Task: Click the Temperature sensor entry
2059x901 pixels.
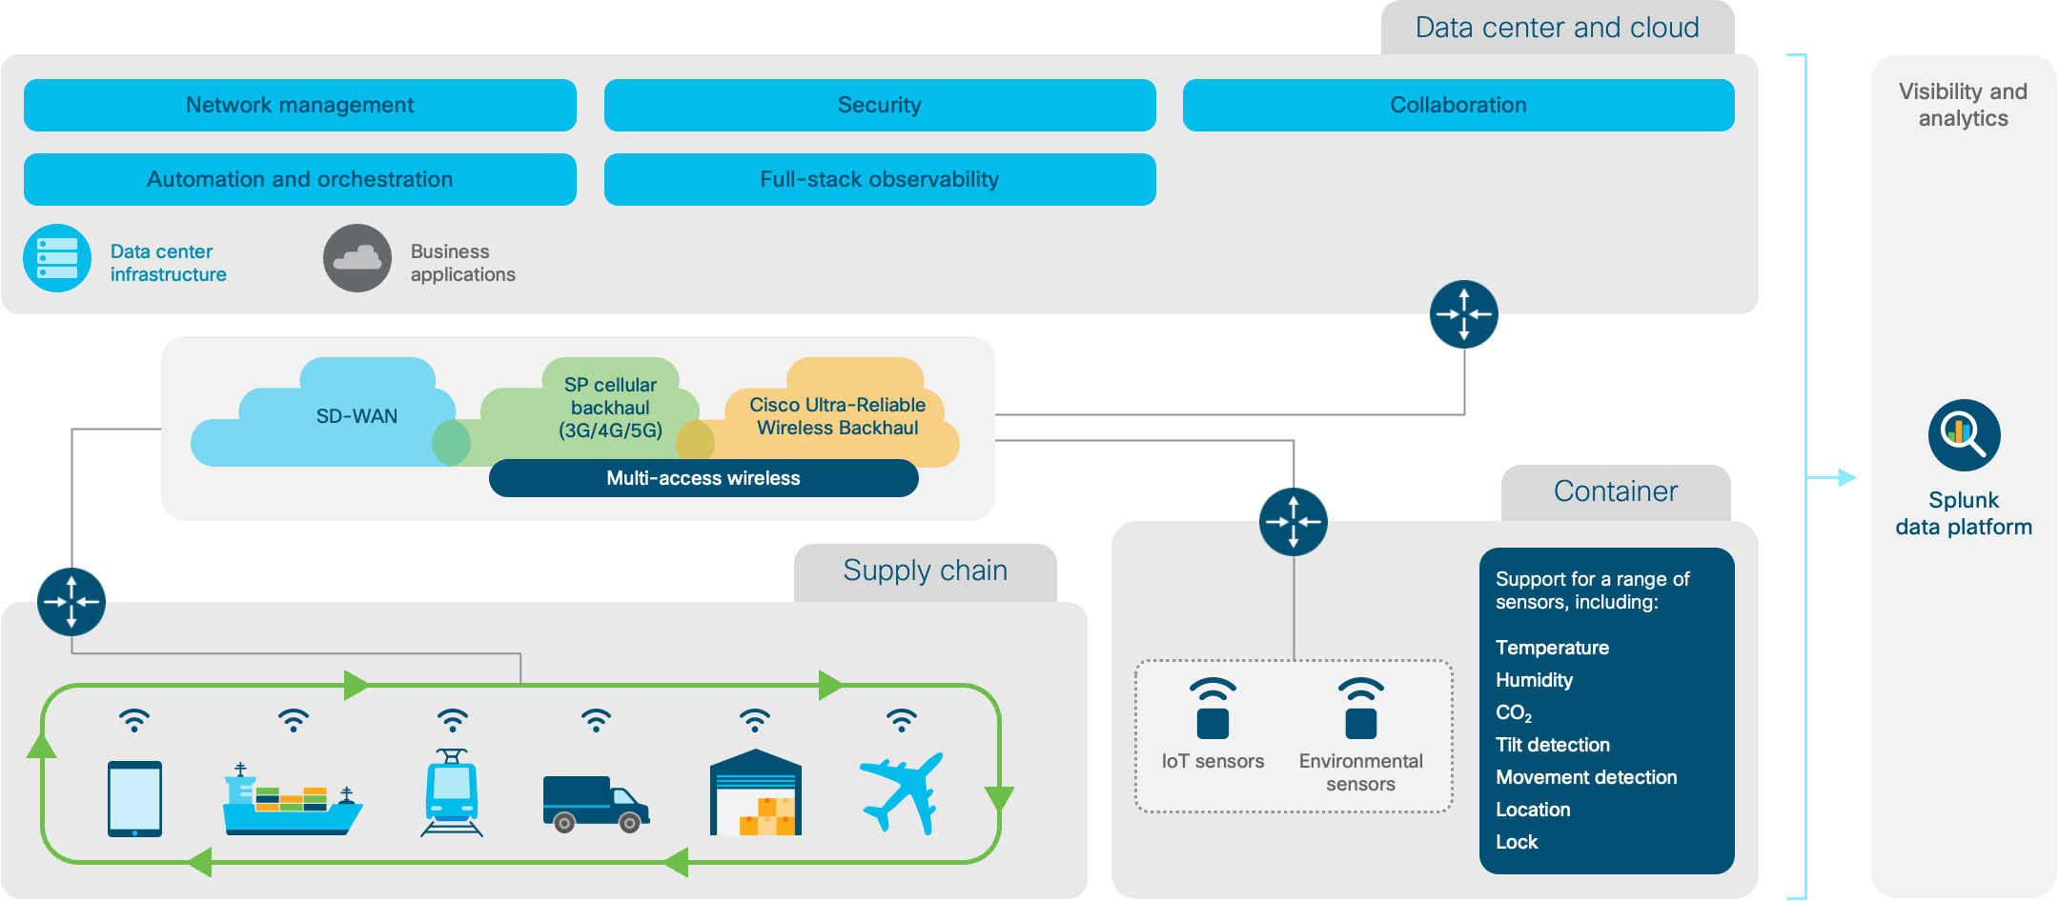Action: click(x=1552, y=648)
